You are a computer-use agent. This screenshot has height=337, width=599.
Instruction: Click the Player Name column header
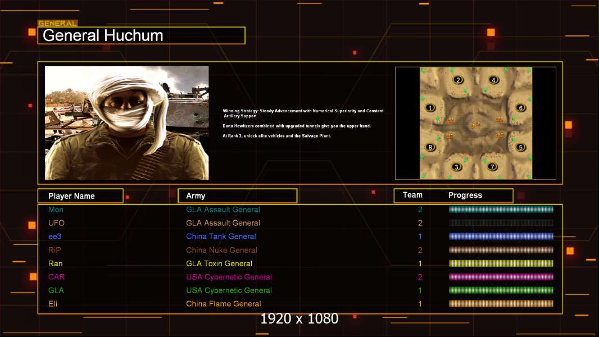coord(80,196)
